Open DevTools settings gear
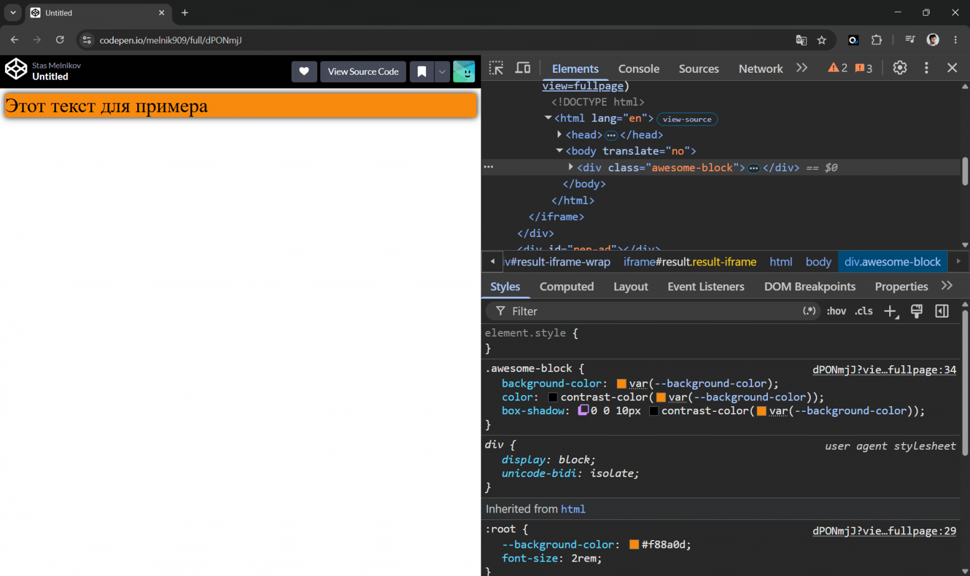This screenshot has height=576, width=970. point(900,68)
